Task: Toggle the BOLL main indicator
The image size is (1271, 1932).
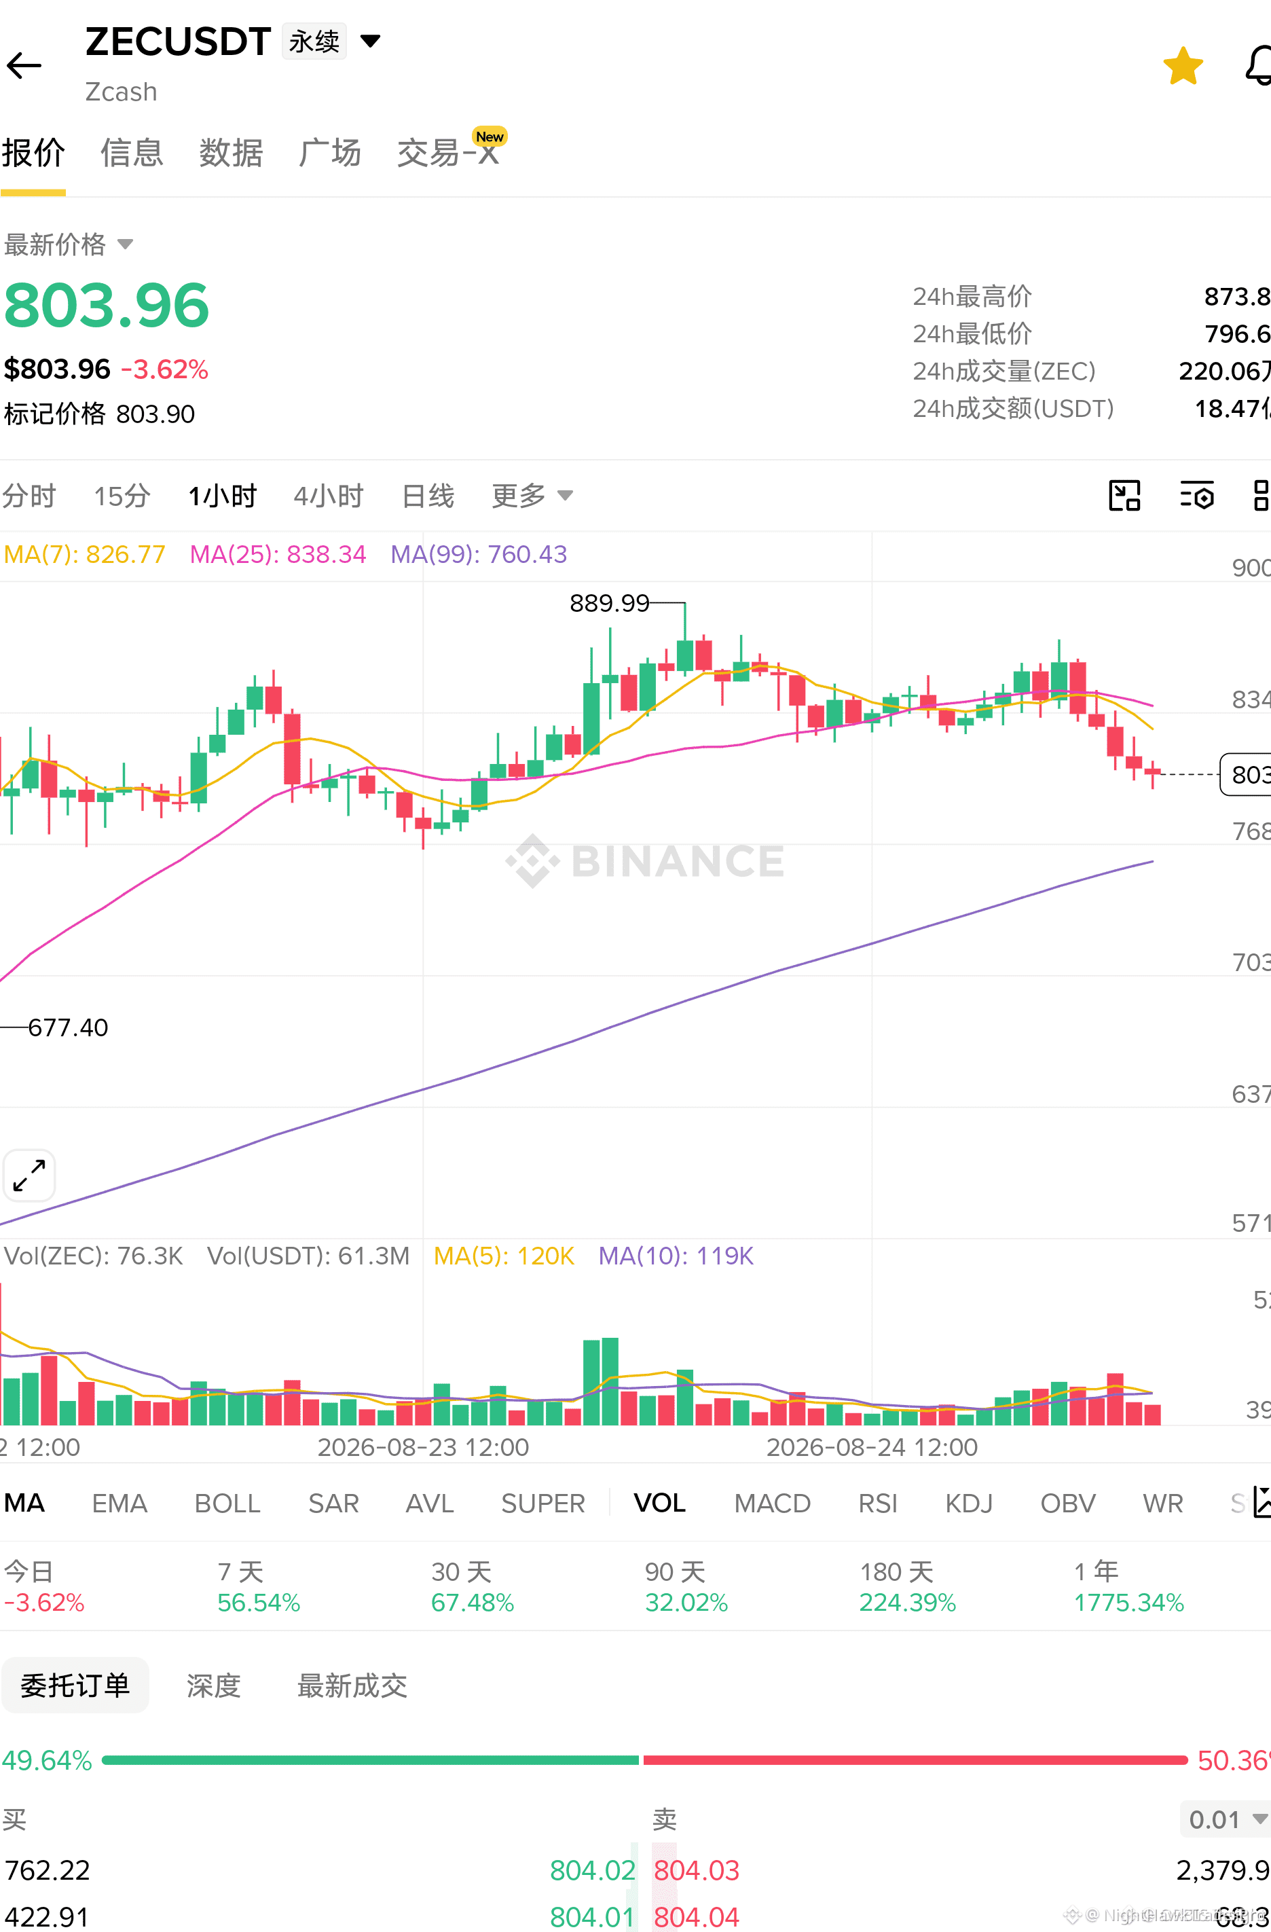Action: pos(227,1503)
